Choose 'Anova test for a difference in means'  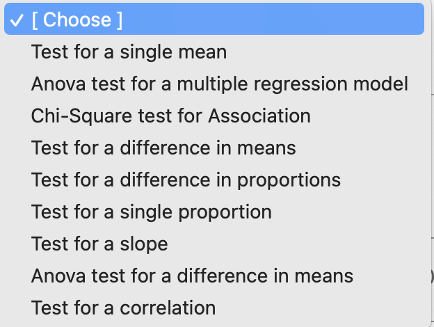pos(192,276)
